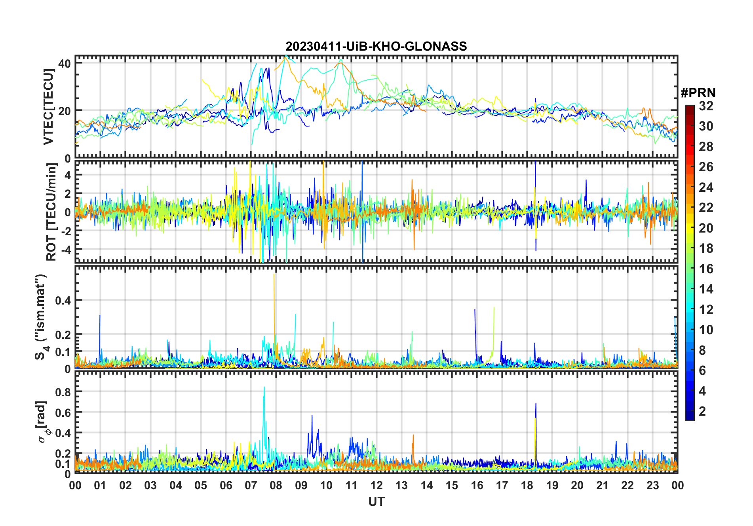
Task: Click the ROT [TECU/min] axis label
Action: (x=51, y=212)
